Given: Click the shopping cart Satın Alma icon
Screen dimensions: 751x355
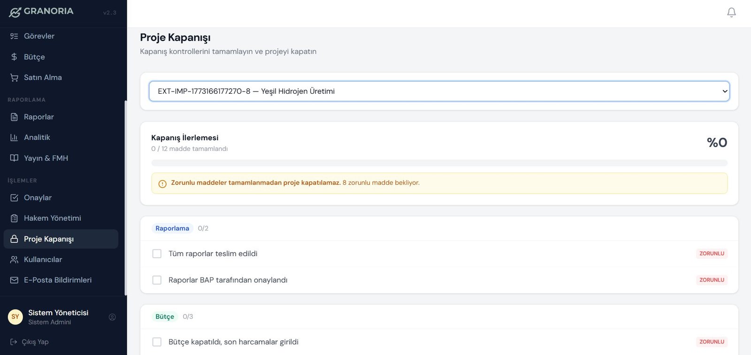Looking at the screenshot, I should point(14,77).
